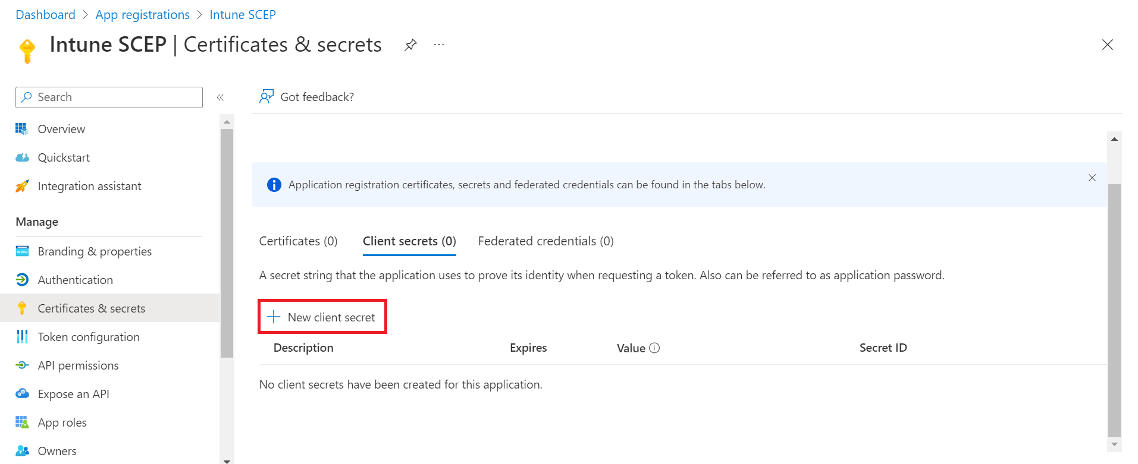This screenshot has width=1138, height=464.
Task: Click the 'No client secrets have been created' message
Action: (400, 384)
